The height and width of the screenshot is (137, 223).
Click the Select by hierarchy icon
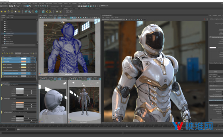pos(25,6)
